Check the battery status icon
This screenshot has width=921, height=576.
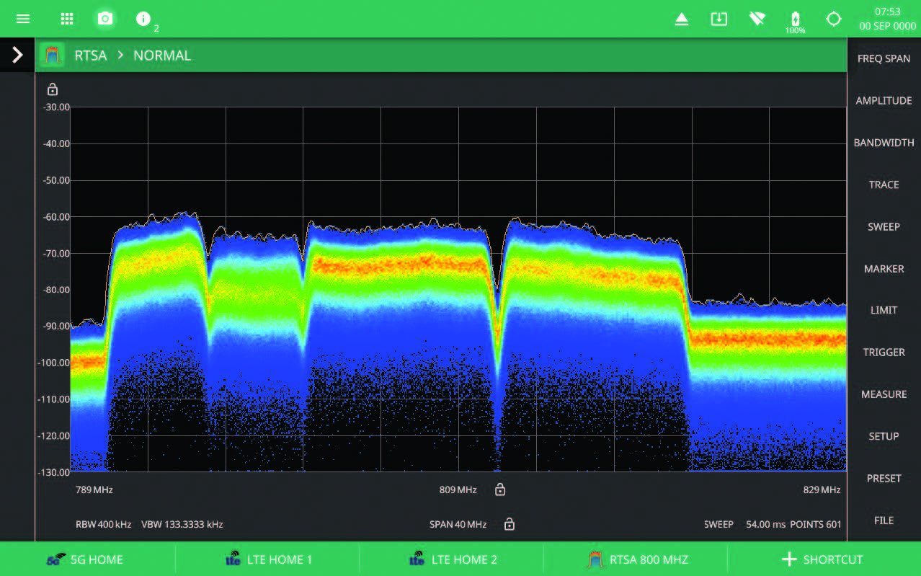click(796, 19)
